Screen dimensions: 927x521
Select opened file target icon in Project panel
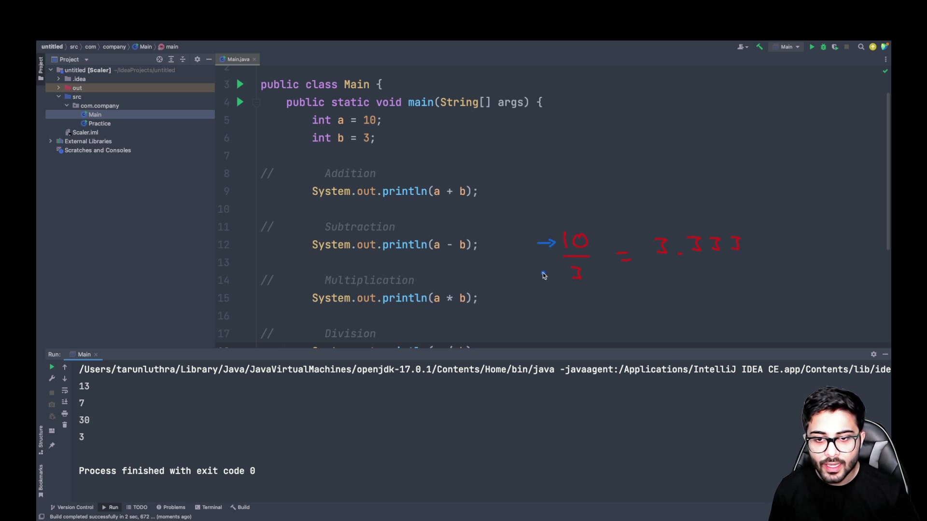pos(159,59)
